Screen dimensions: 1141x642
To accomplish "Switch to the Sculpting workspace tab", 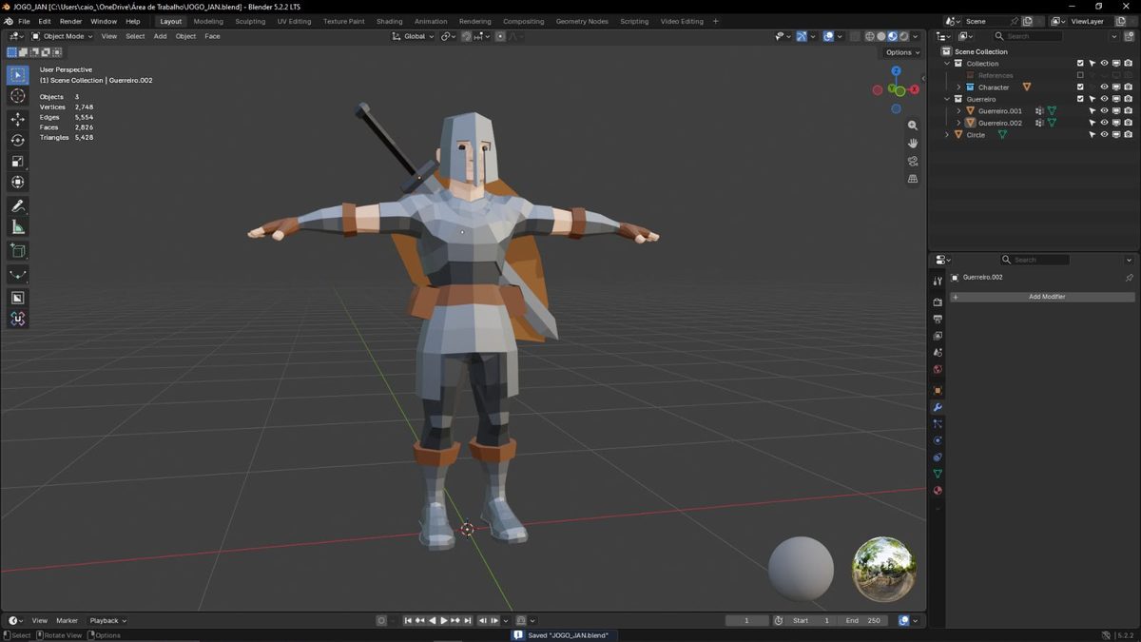I will pyautogui.click(x=250, y=21).
